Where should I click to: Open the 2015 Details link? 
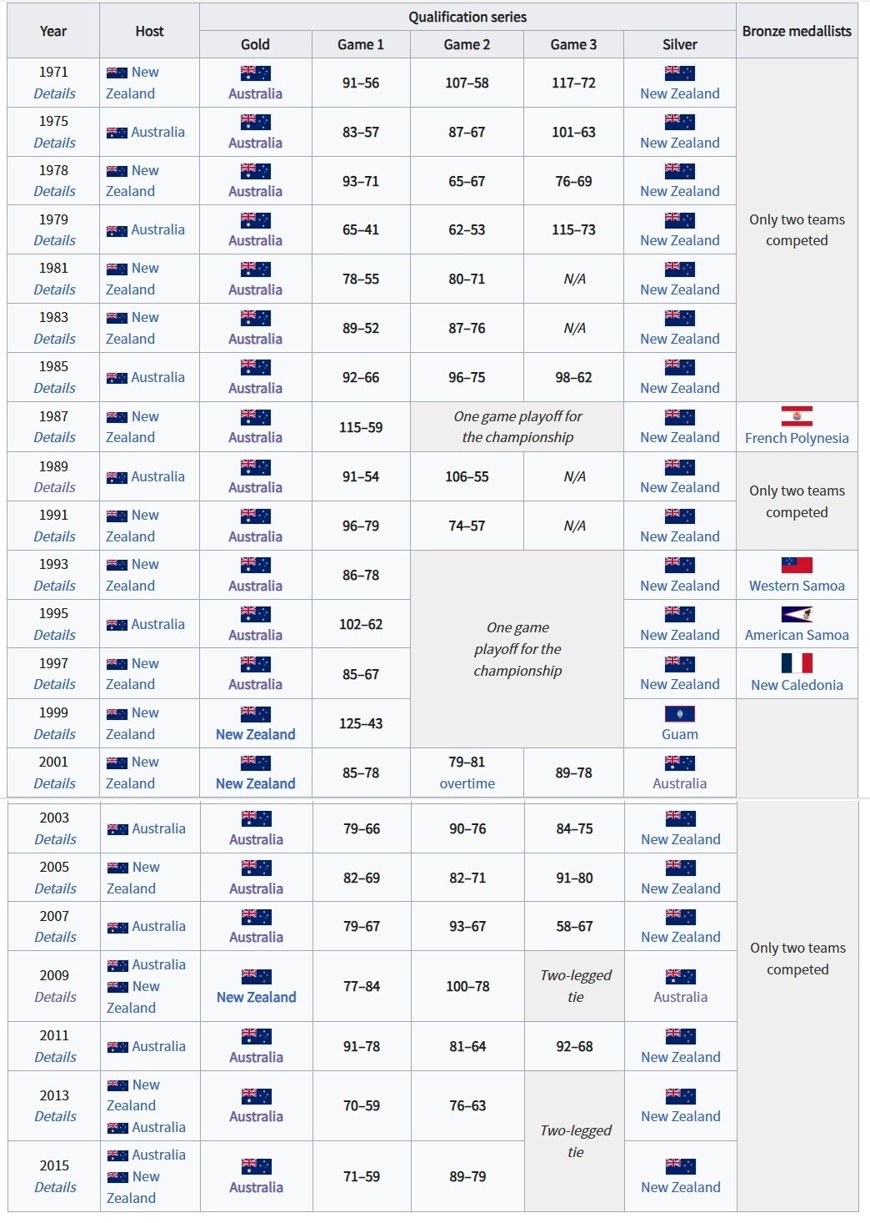tap(55, 1187)
